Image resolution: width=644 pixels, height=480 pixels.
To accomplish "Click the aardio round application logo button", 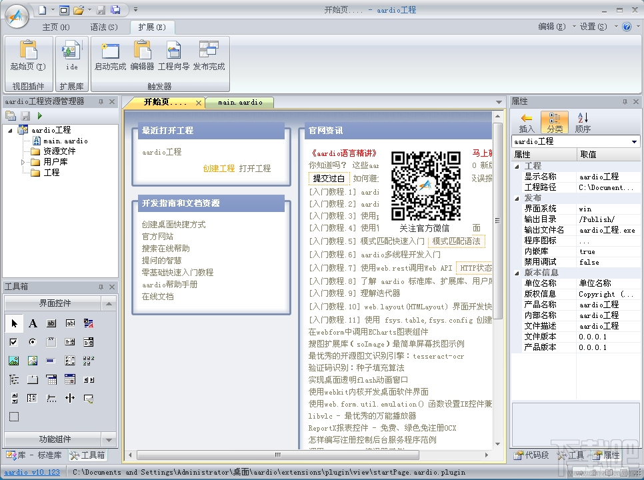I will (17, 17).
